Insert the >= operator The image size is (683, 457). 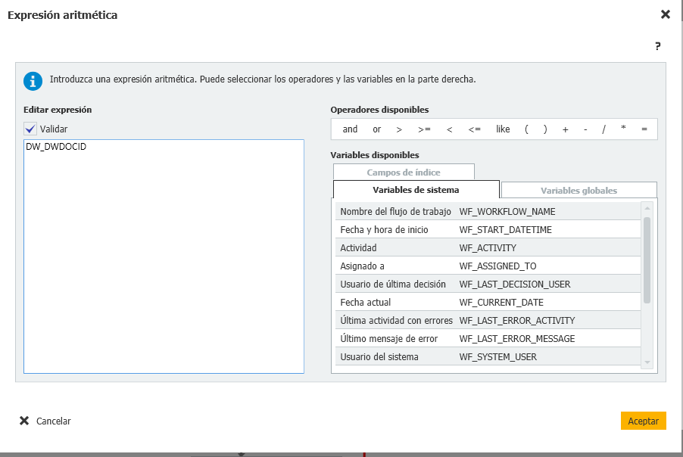pos(424,129)
